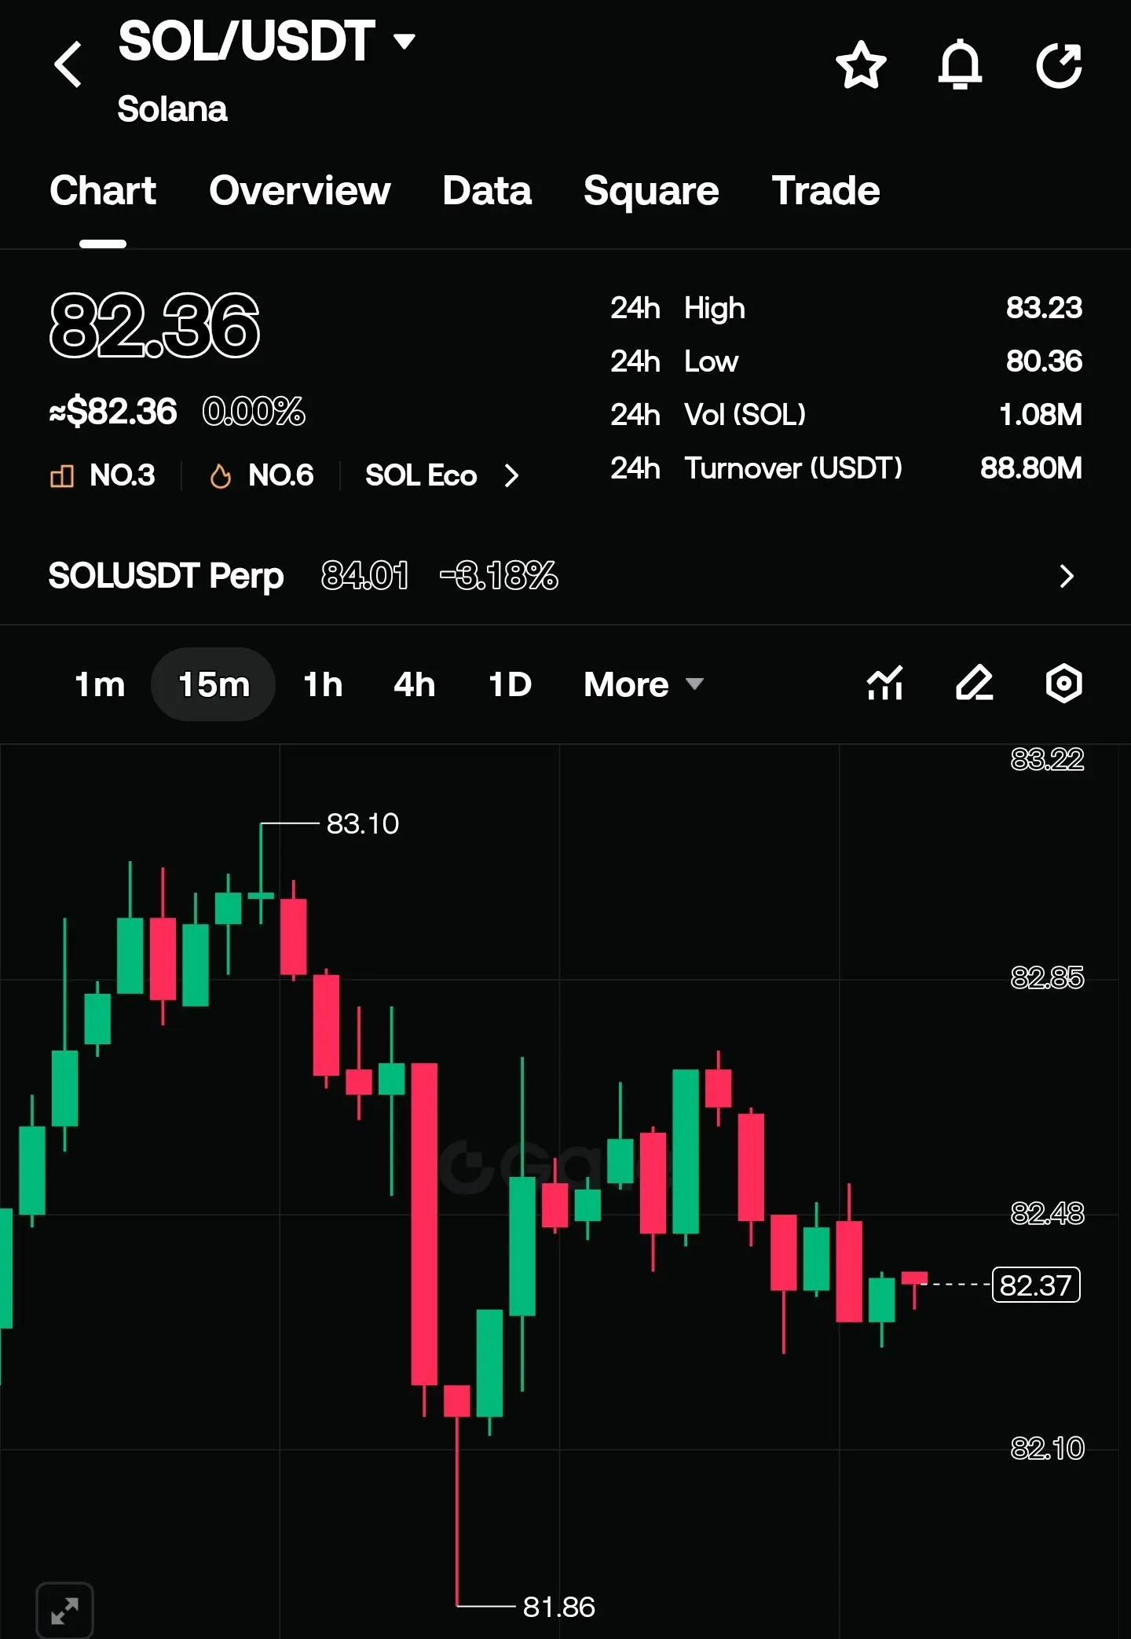Select the 1m timeframe
Viewport: 1131px width, 1639px height.
[x=100, y=684]
